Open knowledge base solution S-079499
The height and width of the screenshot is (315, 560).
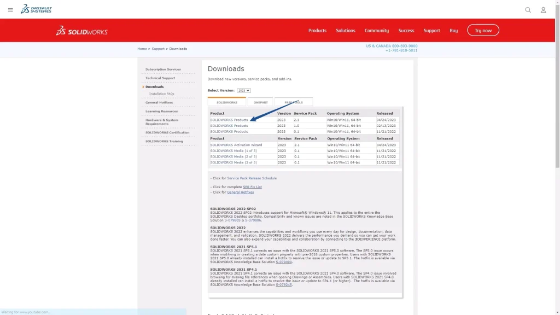point(284,262)
